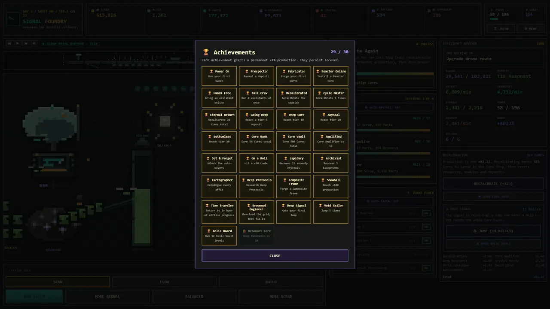Toggle the Auto-Train: Off switch
The width and height of the screenshot is (550, 309).
tap(383, 201)
